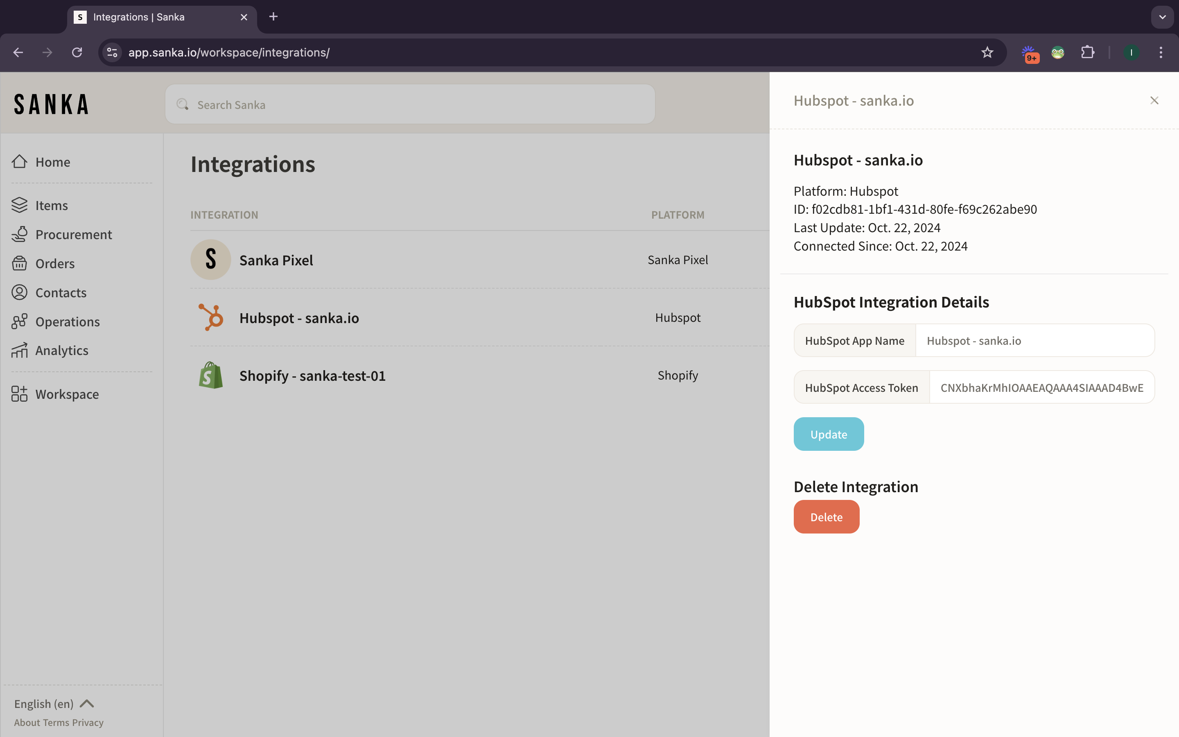
Task: Open Chrome tab search dropdown arrow
Action: point(1163,17)
